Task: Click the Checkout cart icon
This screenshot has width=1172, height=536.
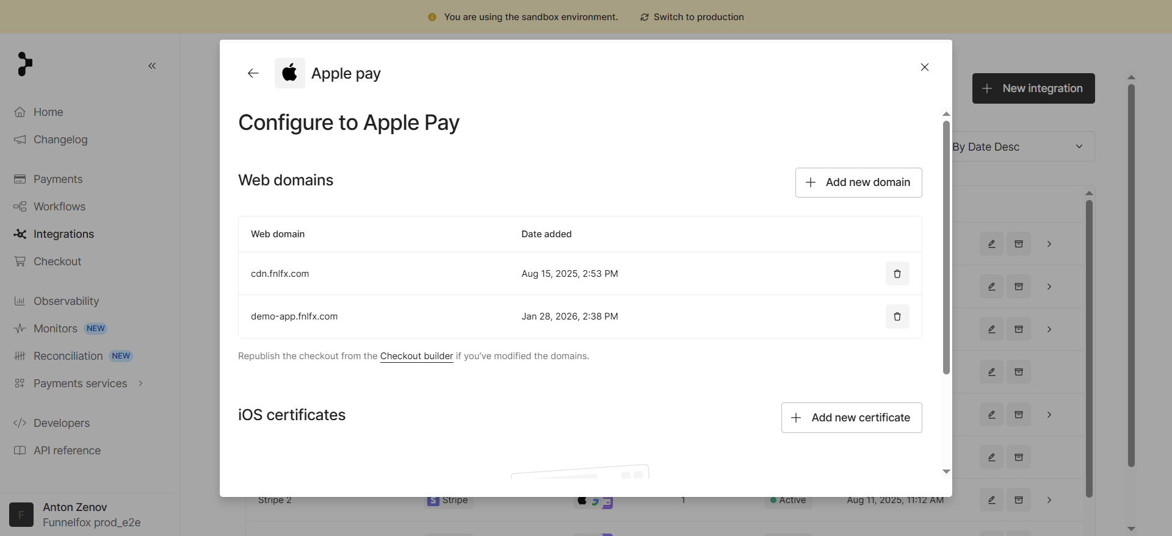Action: tap(20, 262)
